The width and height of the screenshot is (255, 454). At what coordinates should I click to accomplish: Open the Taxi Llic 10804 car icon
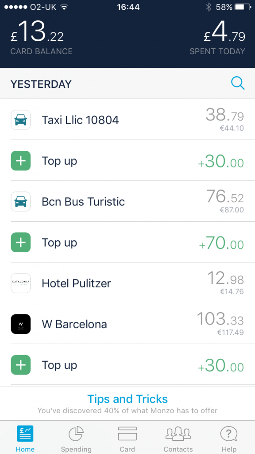(21, 120)
